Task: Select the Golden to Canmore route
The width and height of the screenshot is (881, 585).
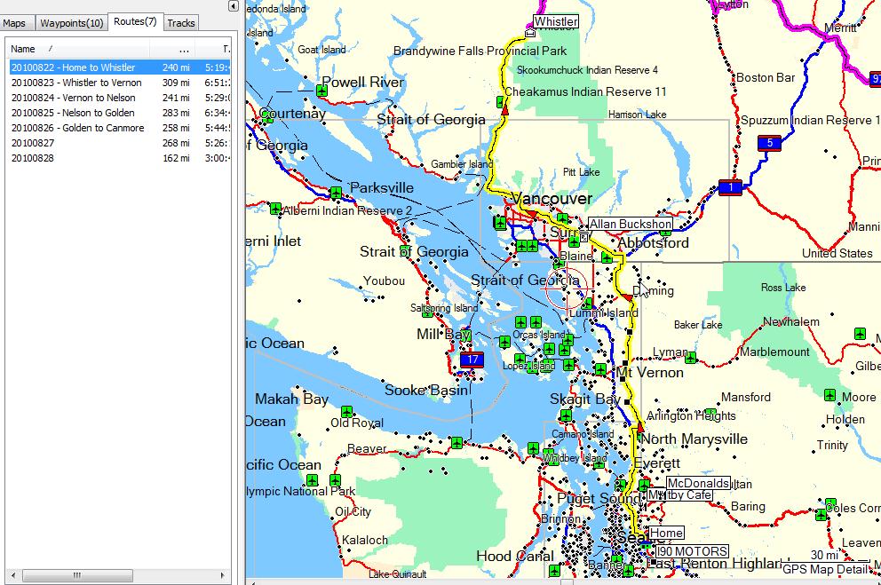Action: (77, 128)
